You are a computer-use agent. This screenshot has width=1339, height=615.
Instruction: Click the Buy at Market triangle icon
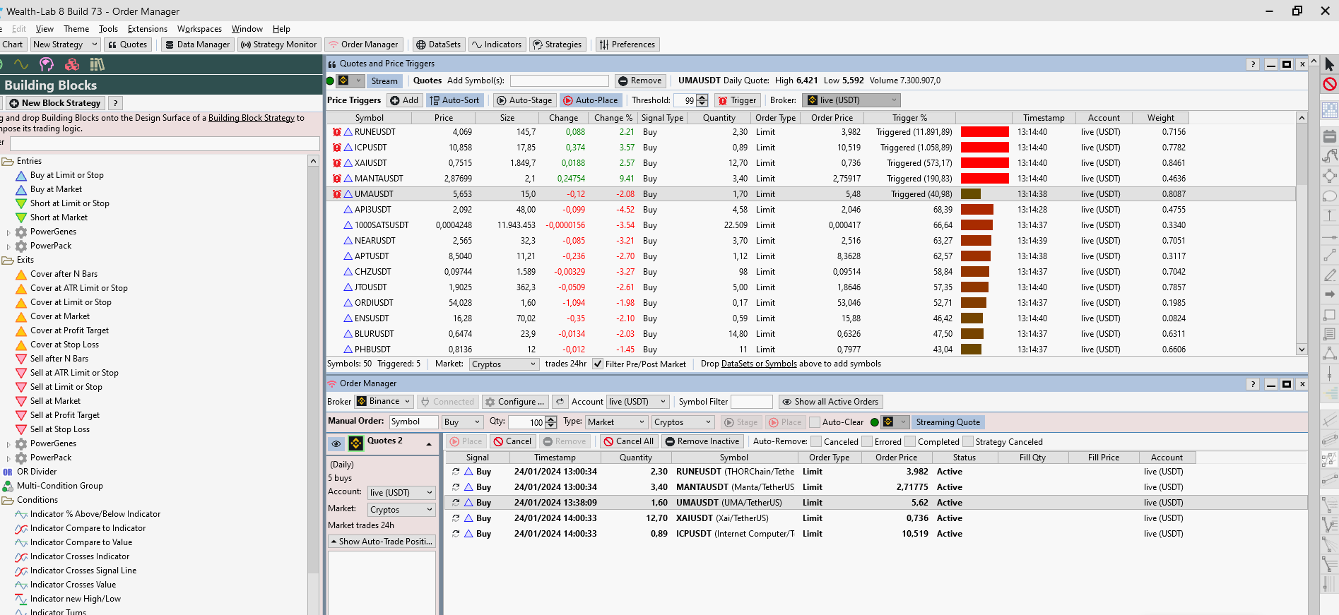(21, 189)
